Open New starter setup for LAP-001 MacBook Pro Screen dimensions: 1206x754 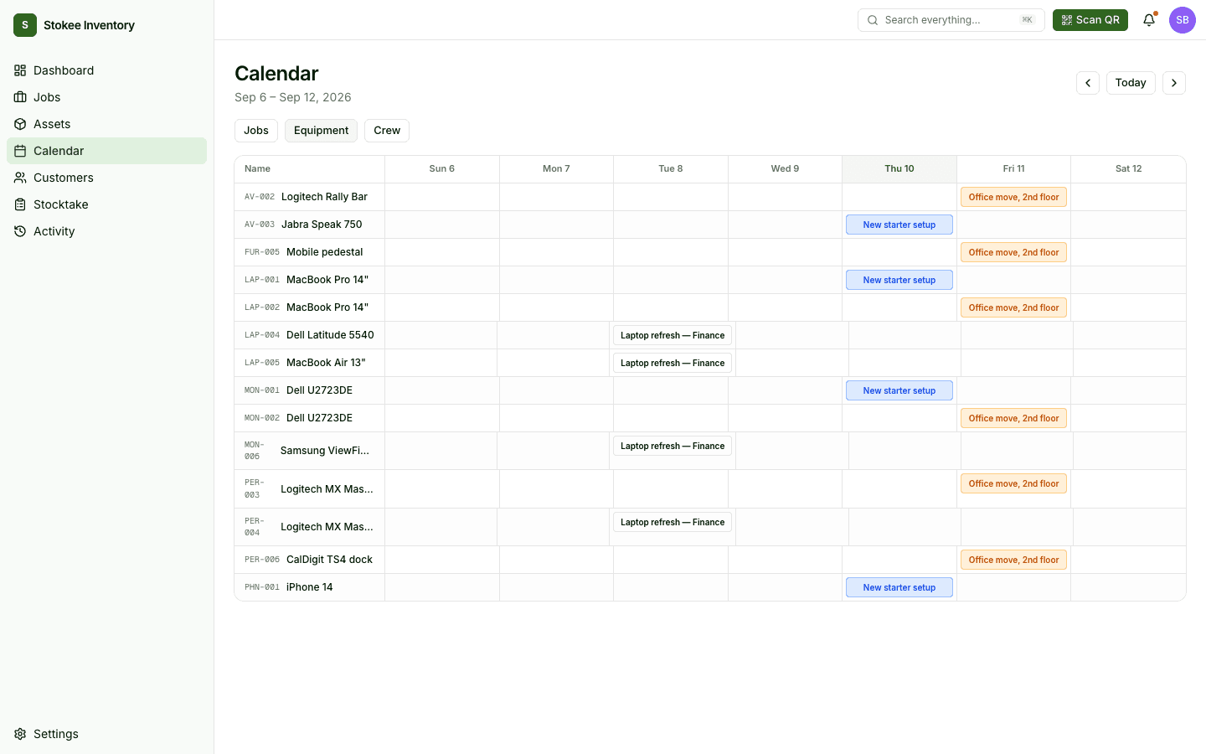pos(899,280)
